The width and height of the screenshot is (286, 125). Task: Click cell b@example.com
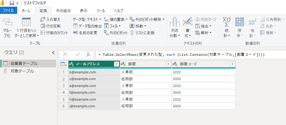point(94,72)
